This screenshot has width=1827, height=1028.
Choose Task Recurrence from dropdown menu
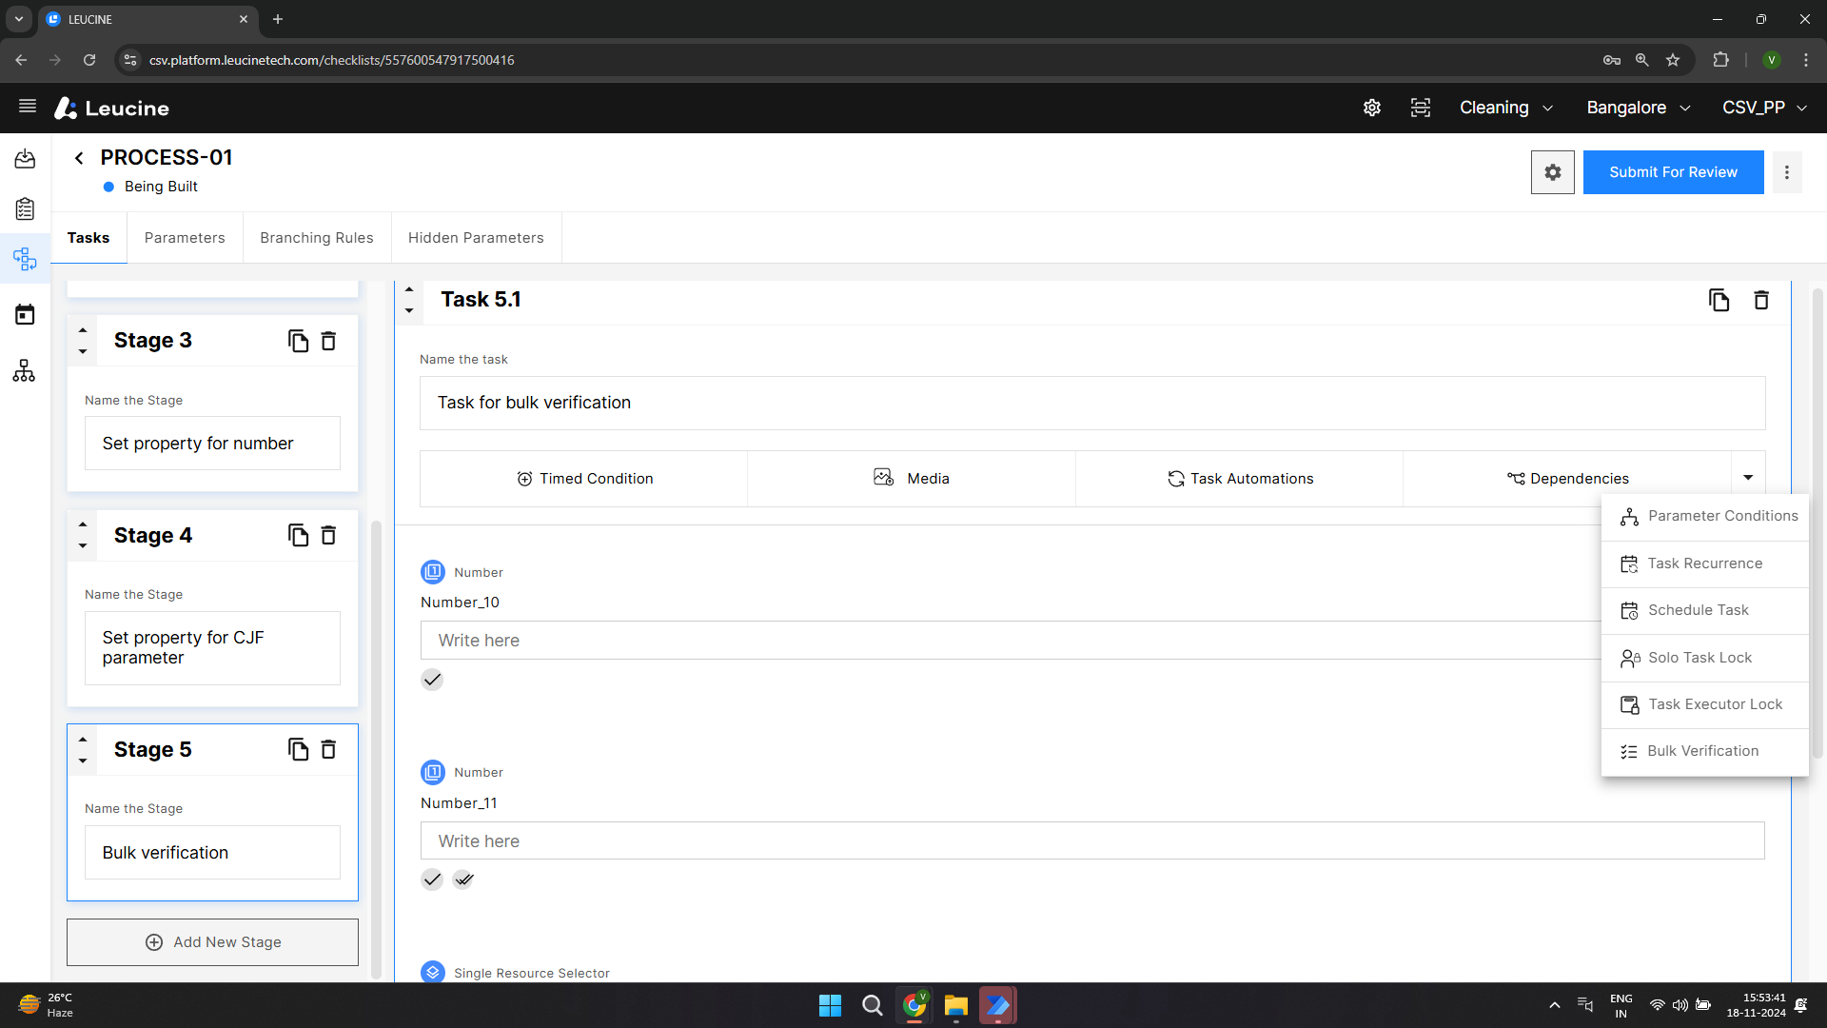[x=1705, y=563]
